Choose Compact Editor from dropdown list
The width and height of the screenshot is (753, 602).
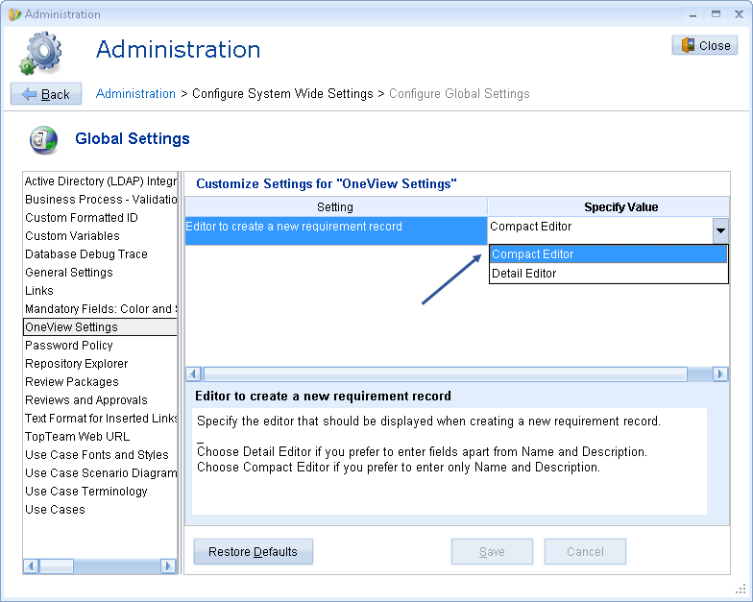tap(609, 253)
